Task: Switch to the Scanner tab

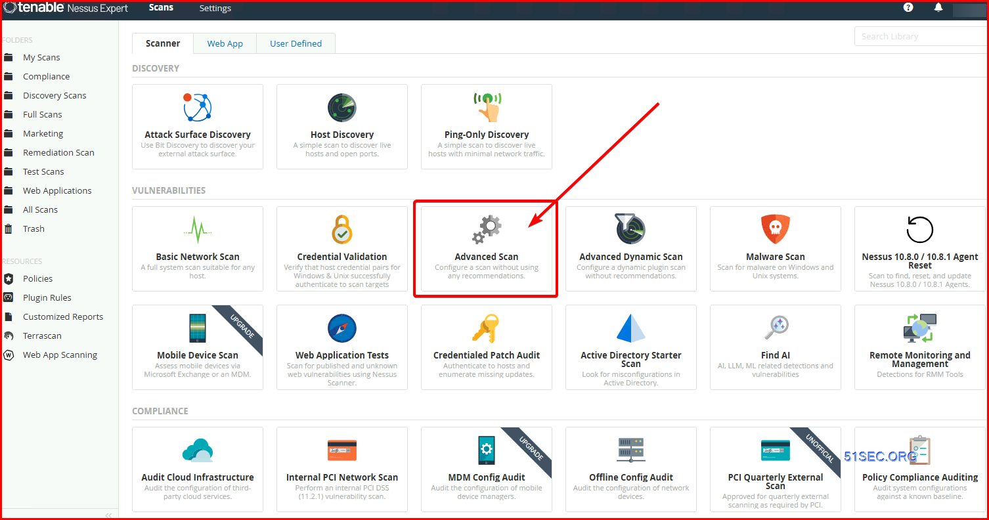Action: pyautogui.click(x=163, y=43)
